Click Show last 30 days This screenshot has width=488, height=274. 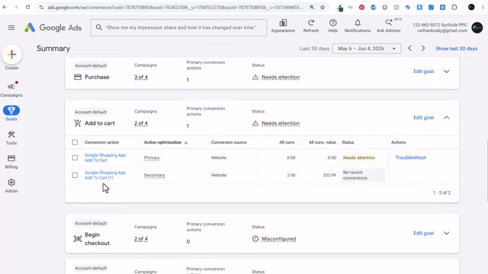[456, 49]
